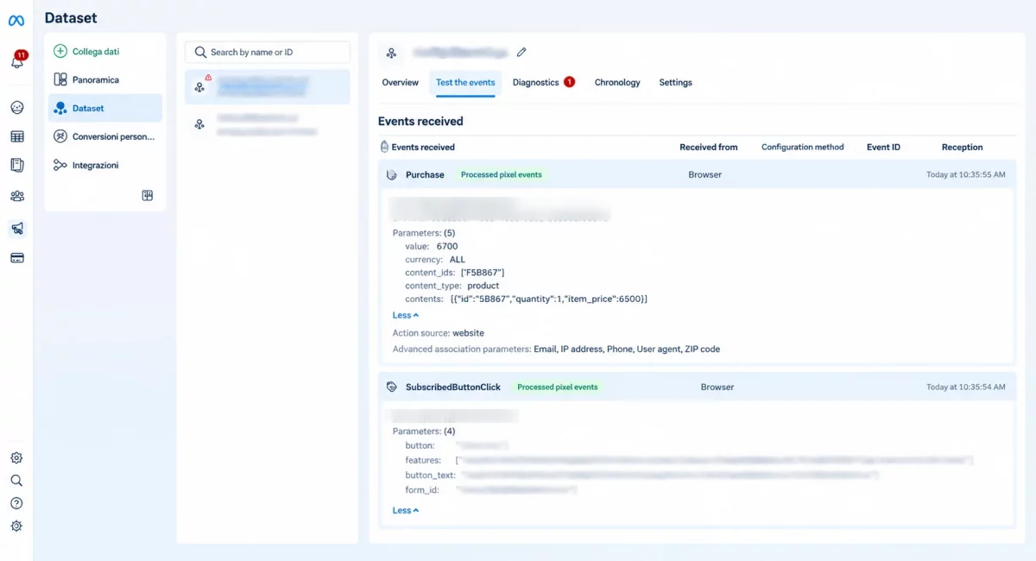Select the first dataset with warning badge

(x=268, y=86)
